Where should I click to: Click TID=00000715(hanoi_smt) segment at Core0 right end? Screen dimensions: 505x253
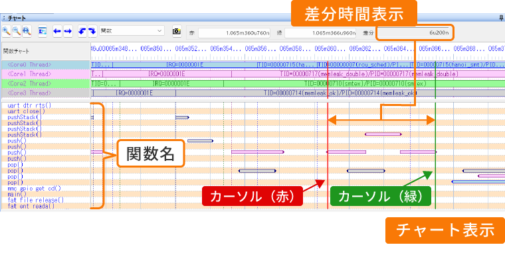457,65
